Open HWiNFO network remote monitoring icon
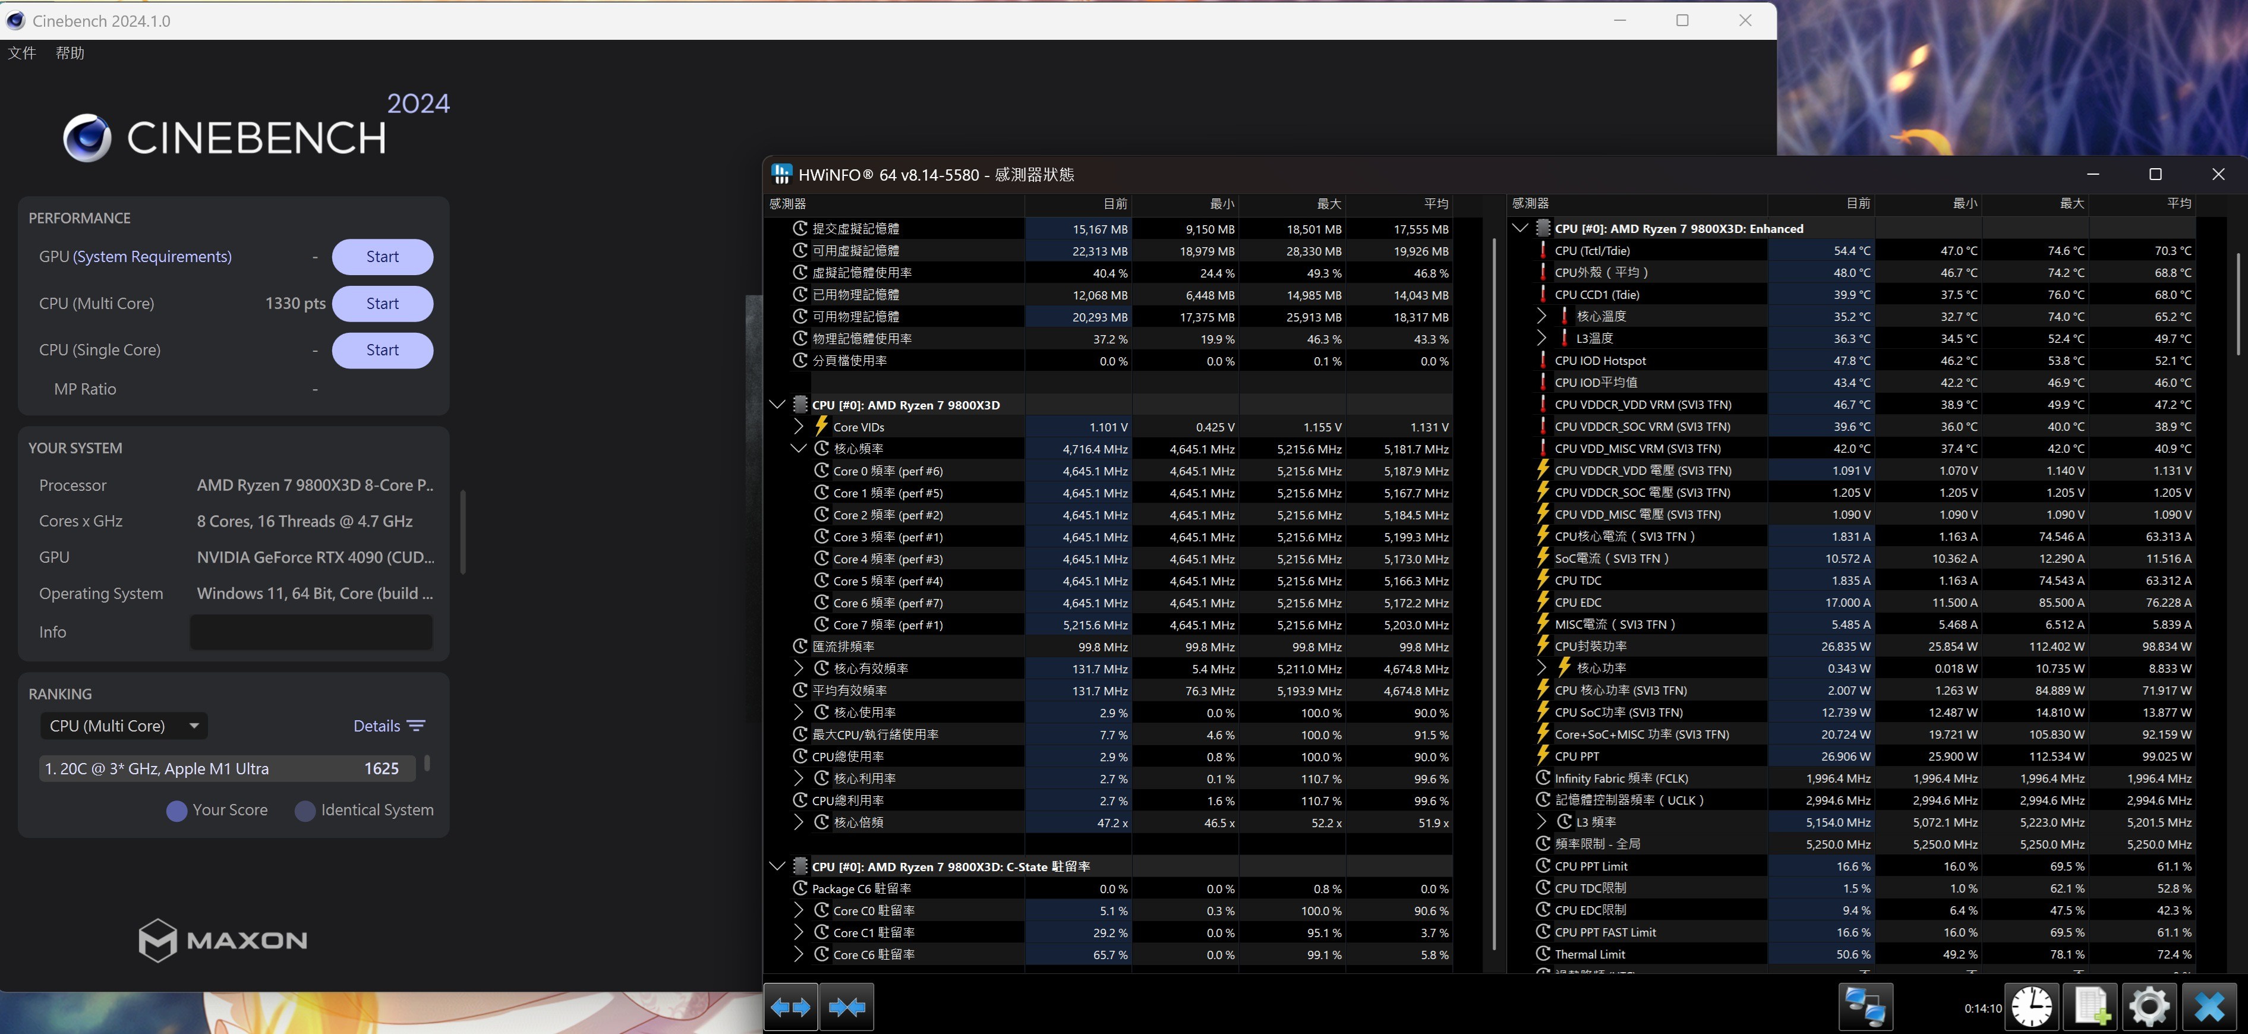Viewport: 2248px width, 1034px height. pos(1866,1007)
